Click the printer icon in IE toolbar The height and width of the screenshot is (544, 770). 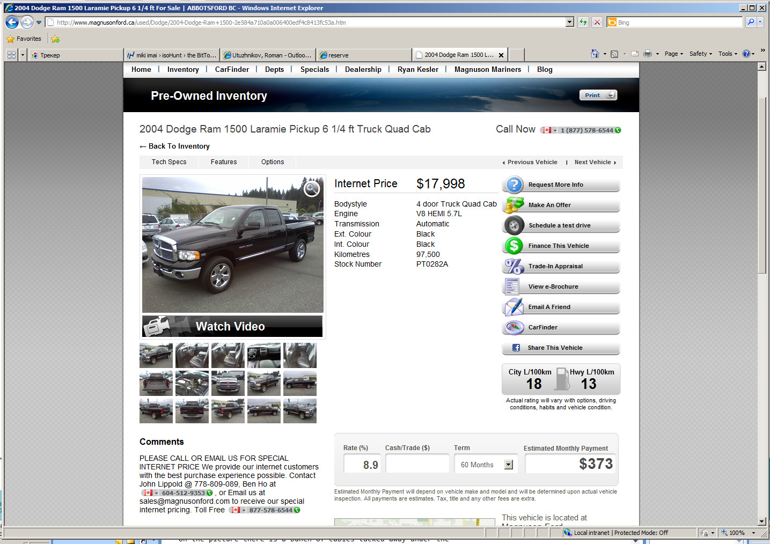click(x=648, y=54)
